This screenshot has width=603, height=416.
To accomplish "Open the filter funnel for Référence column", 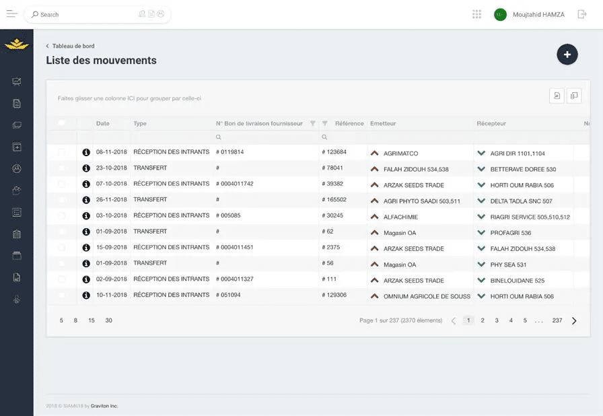I will click(325, 124).
